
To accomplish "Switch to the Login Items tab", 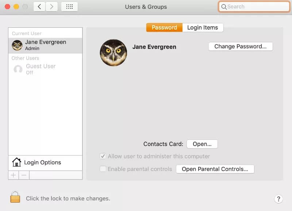I will point(203,27).
